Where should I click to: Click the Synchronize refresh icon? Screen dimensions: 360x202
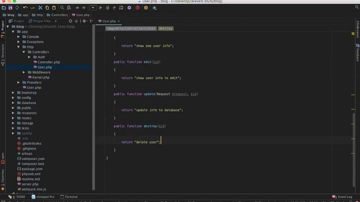tap(17, 8)
